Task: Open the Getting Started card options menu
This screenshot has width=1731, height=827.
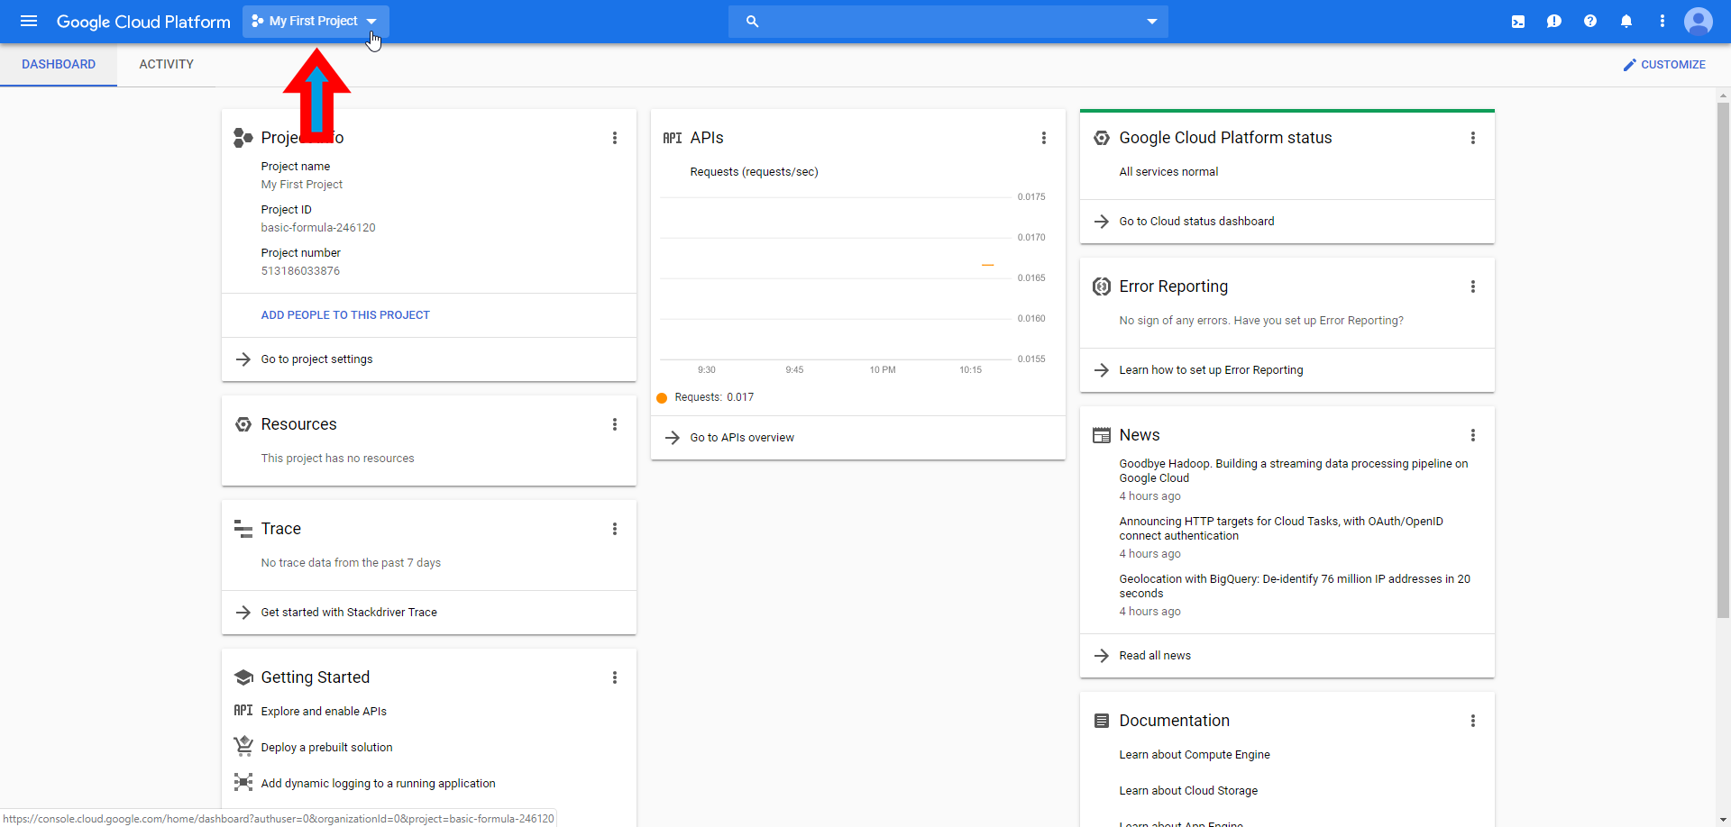Action: [615, 677]
